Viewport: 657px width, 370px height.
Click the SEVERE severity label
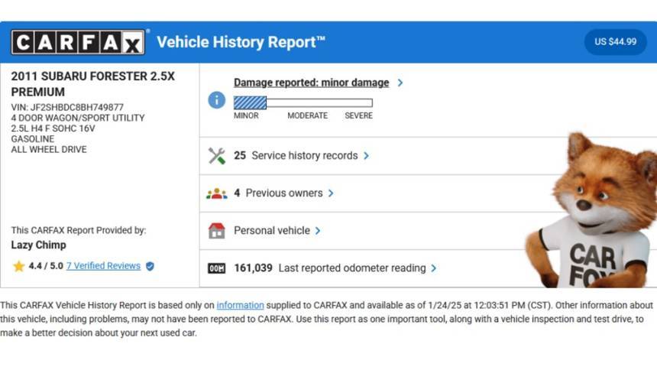click(358, 115)
